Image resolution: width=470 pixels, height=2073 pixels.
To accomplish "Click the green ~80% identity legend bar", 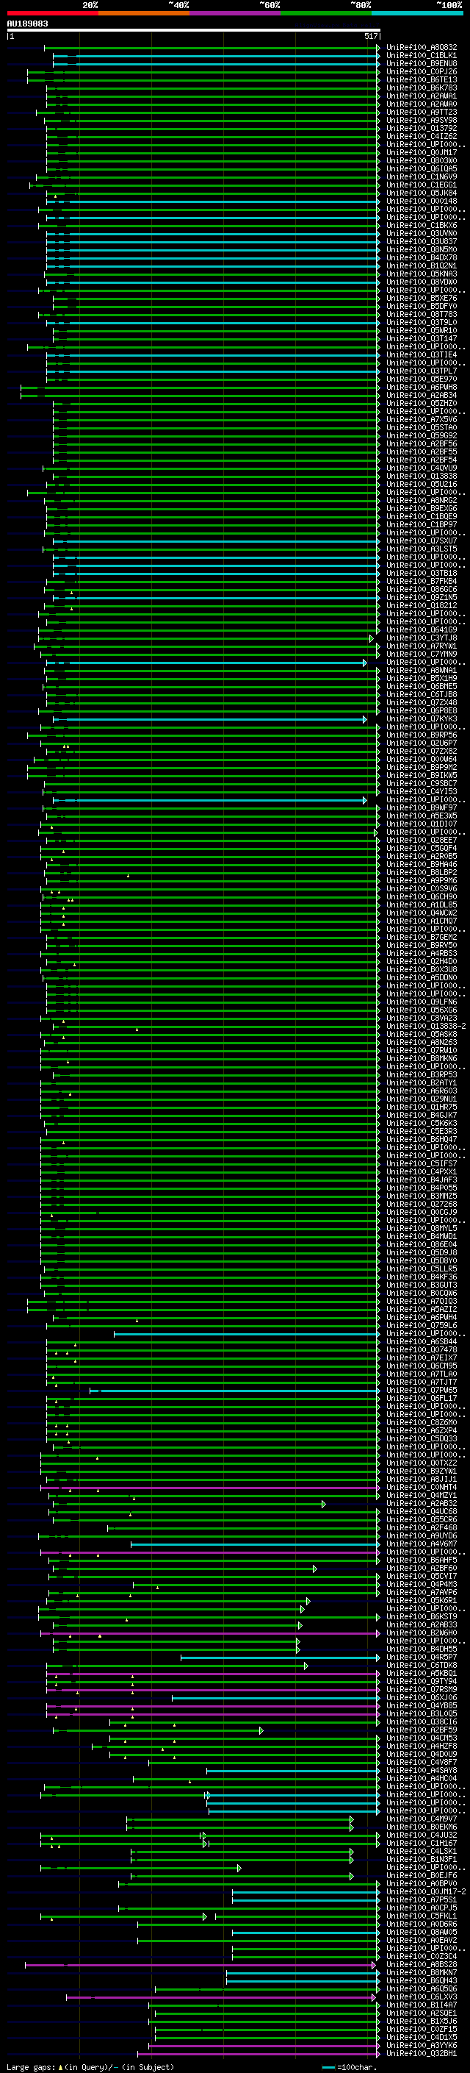I will [x=326, y=13].
